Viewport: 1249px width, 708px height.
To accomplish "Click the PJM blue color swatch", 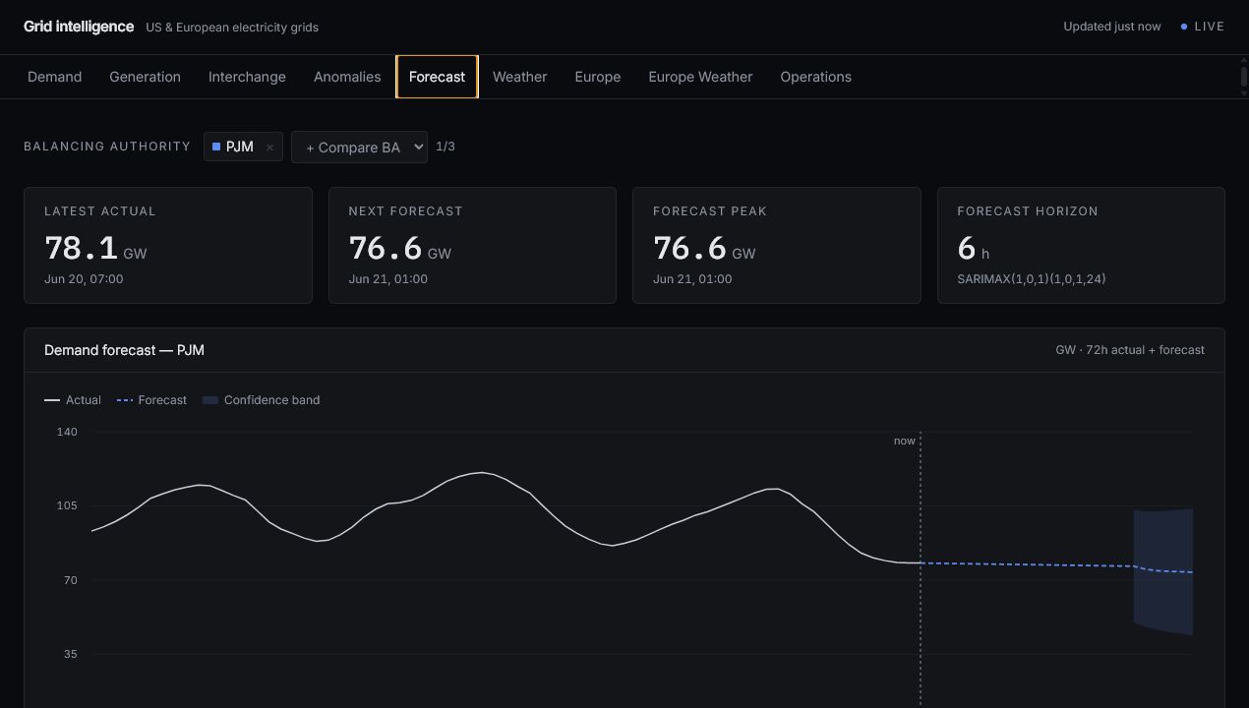I will (216, 147).
